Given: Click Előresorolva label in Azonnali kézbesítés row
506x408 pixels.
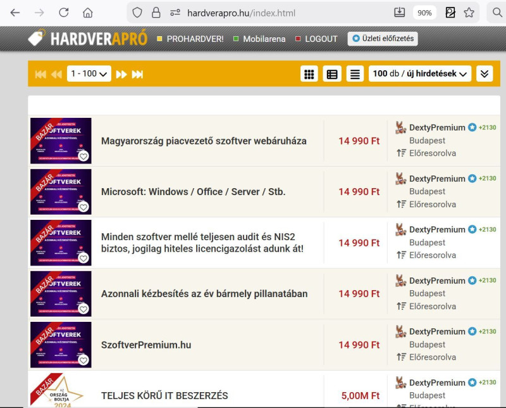Looking at the screenshot, I should click(433, 306).
